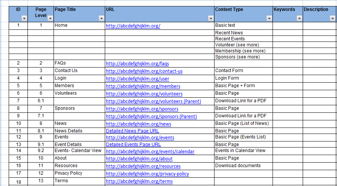This screenshot has width=337, height=186.
Task: Open the Page Level filter dropdown
Action: tap(50, 19)
